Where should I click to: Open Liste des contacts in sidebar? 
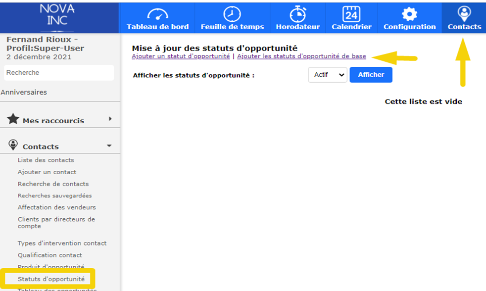tap(46, 160)
